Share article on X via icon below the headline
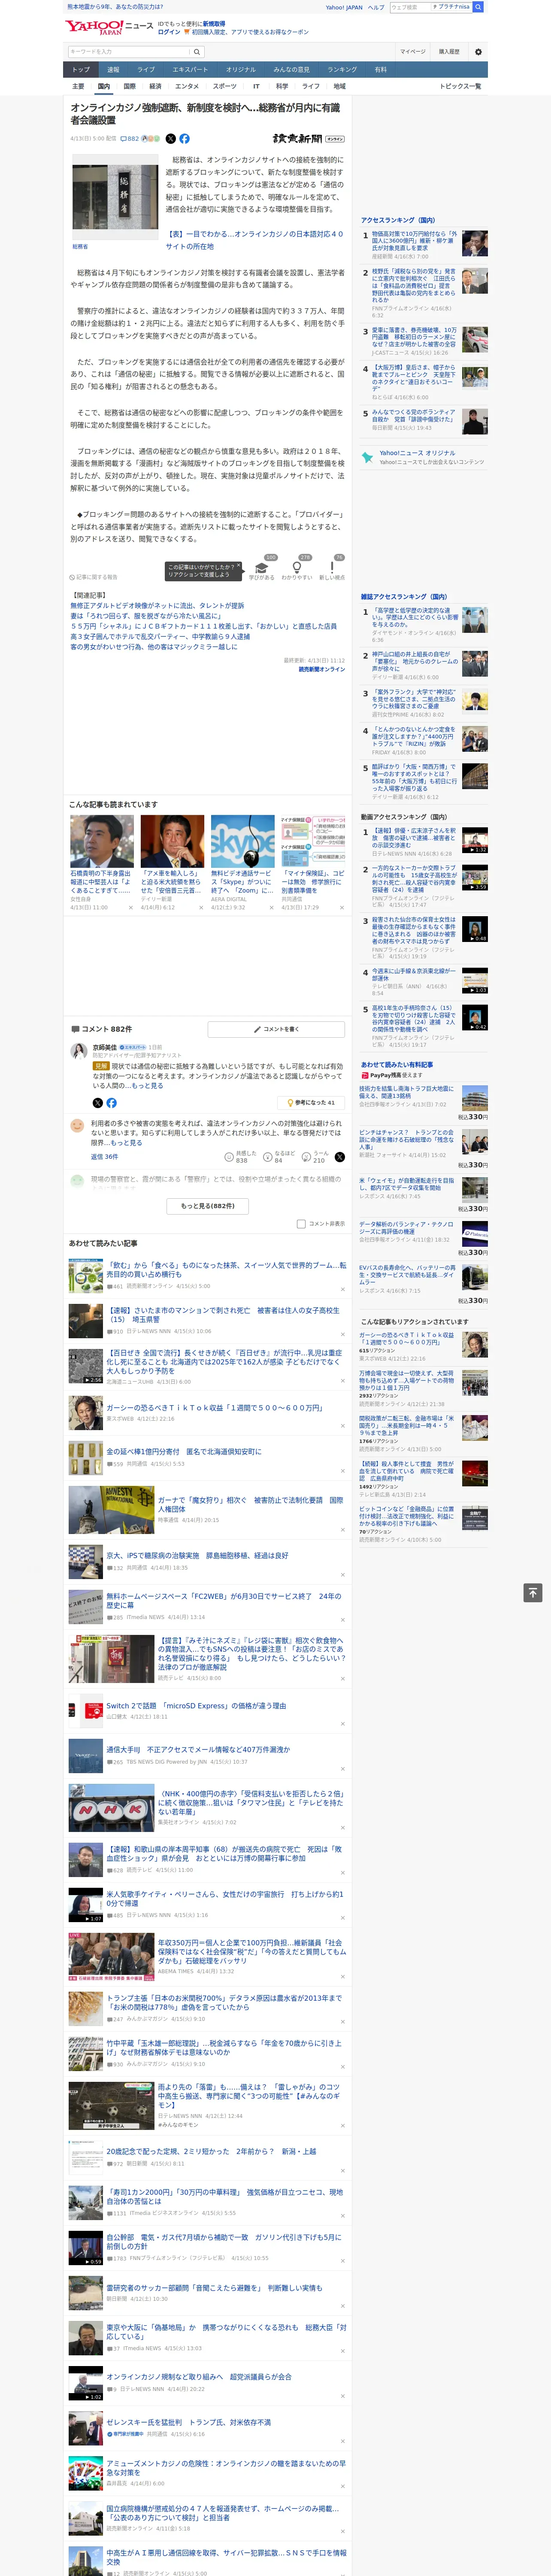Image resolution: width=551 pixels, height=2576 pixels. point(170,139)
